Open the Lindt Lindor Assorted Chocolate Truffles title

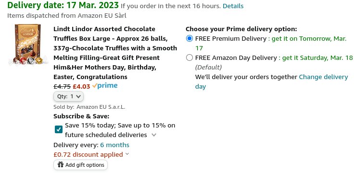click(x=115, y=53)
